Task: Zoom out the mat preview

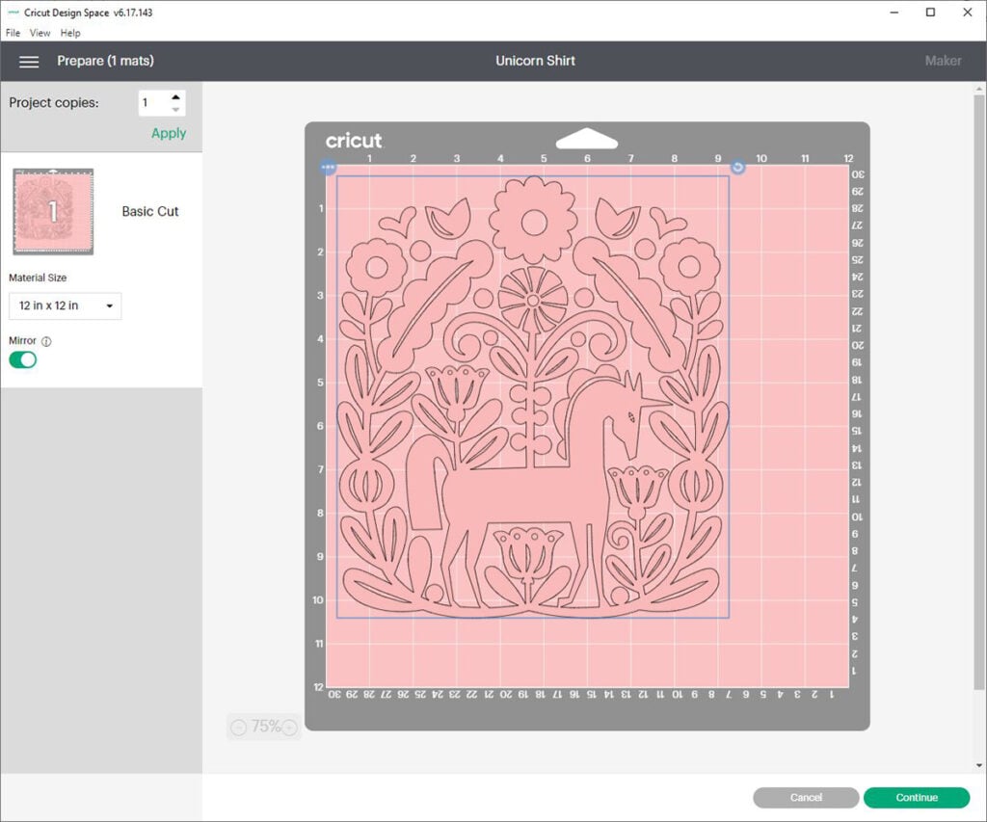Action: (x=239, y=728)
